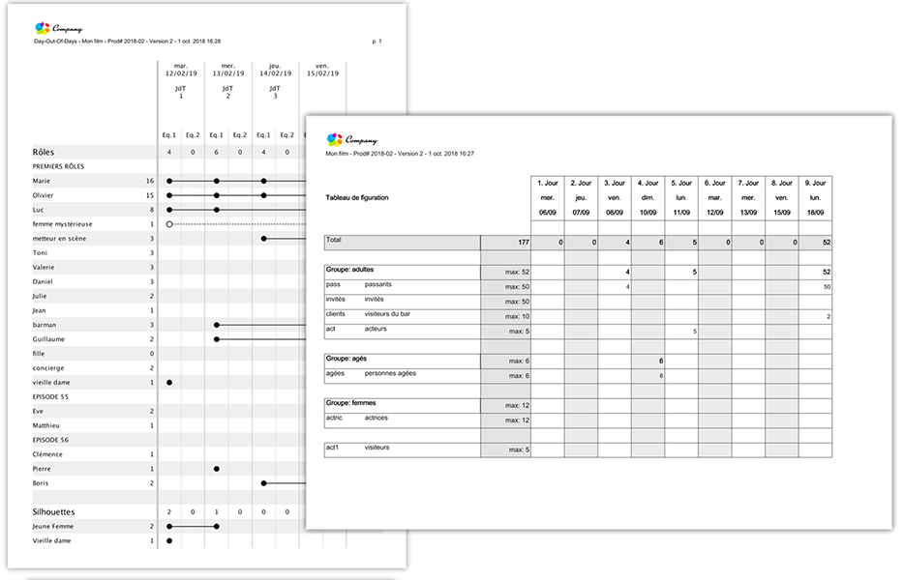Select the "mer. 13/02/19" date column header
Viewport: 904px width, 580px height.
coord(228,70)
